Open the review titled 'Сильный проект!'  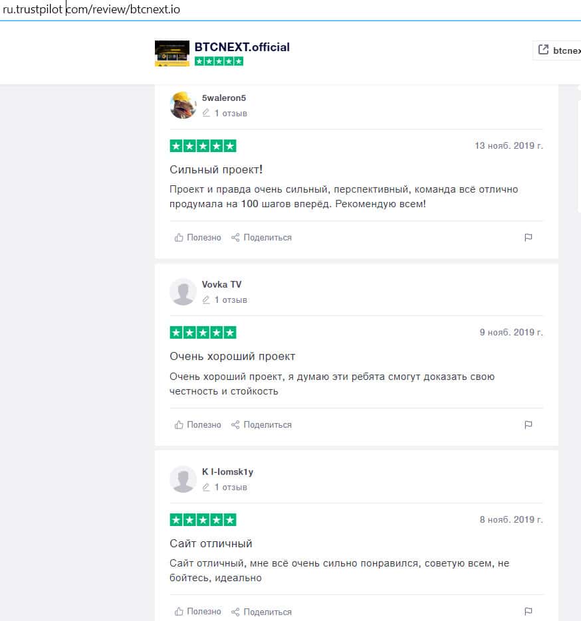coord(216,169)
